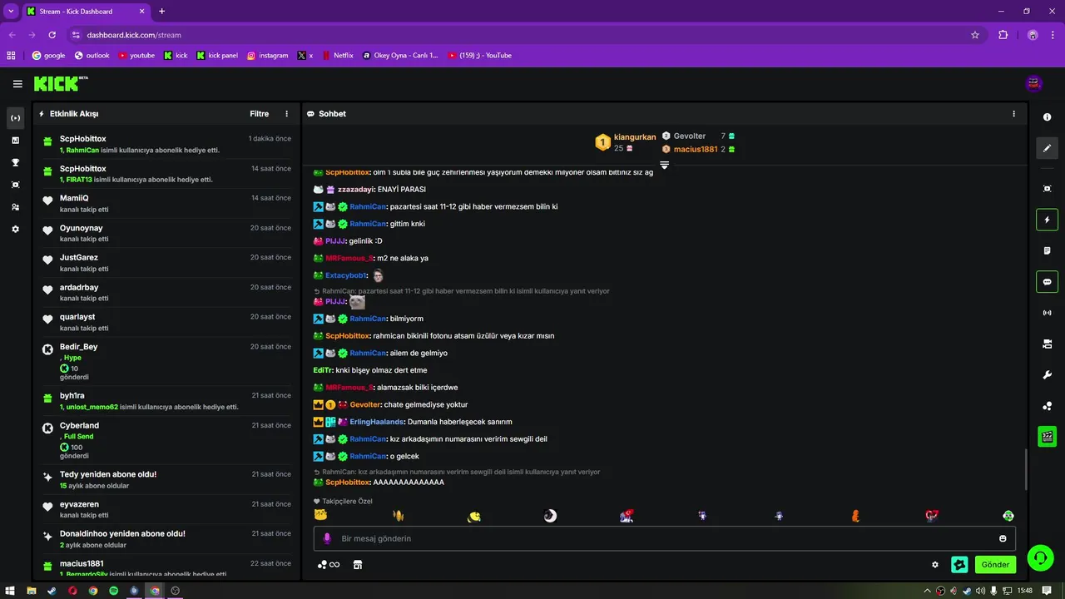Collapse the leaderboard arrow below kiangurkan
The image size is (1065, 599).
(664, 165)
